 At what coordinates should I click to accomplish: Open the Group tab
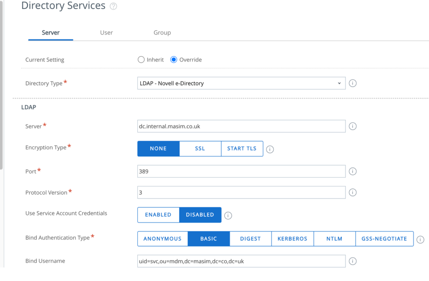(x=162, y=33)
